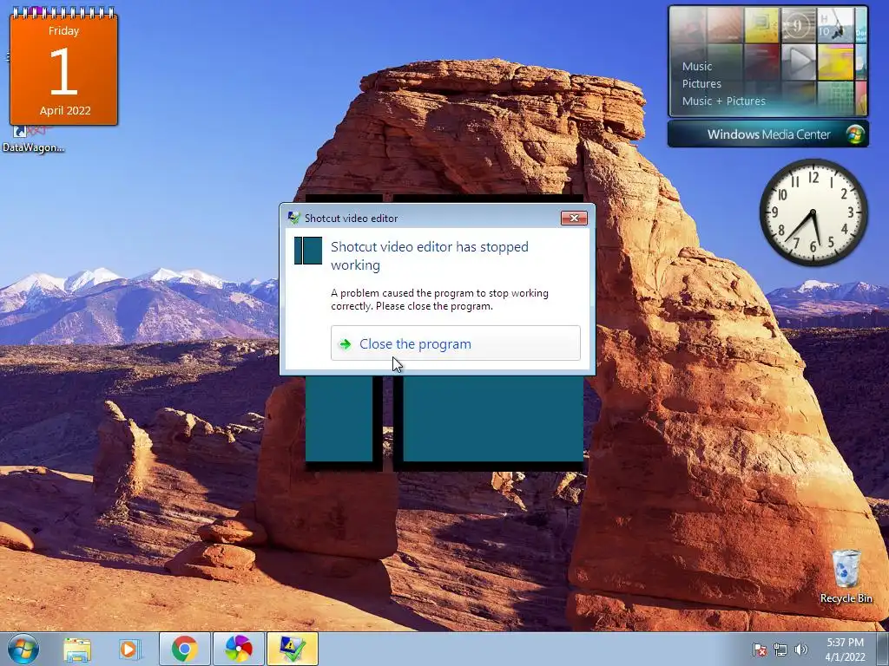Click the Windows Media Center banner
Screen dimensions: 889x666
tap(767, 134)
